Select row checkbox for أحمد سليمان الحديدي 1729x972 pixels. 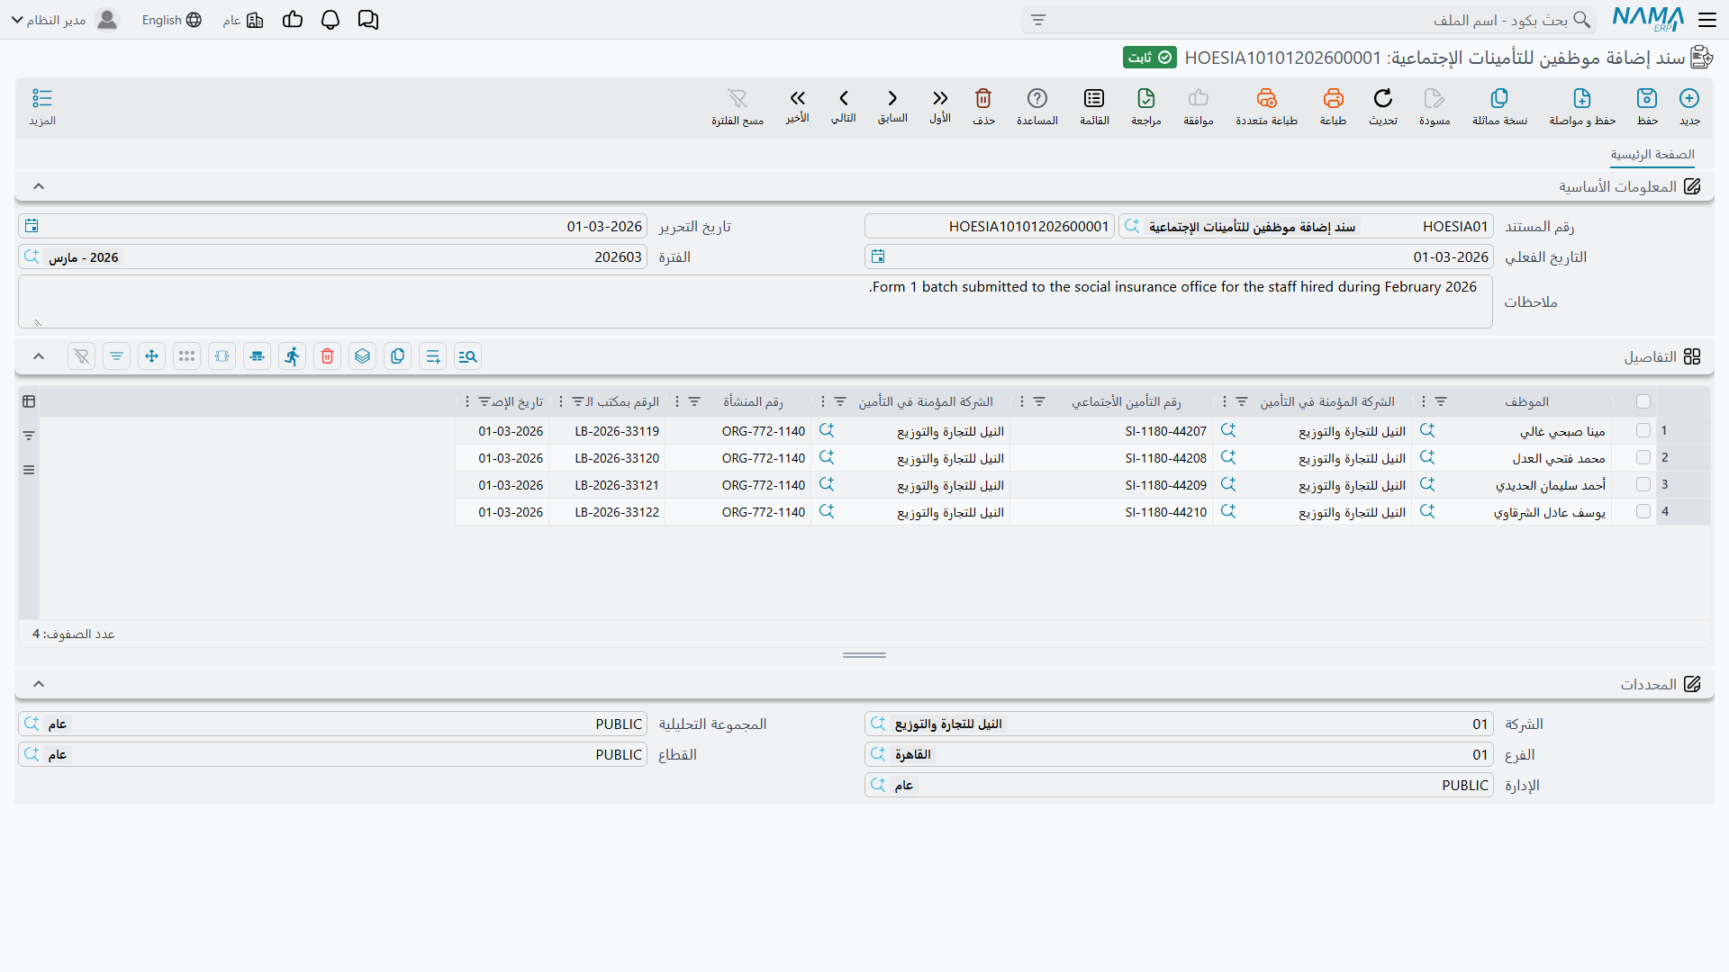(1643, 485)
